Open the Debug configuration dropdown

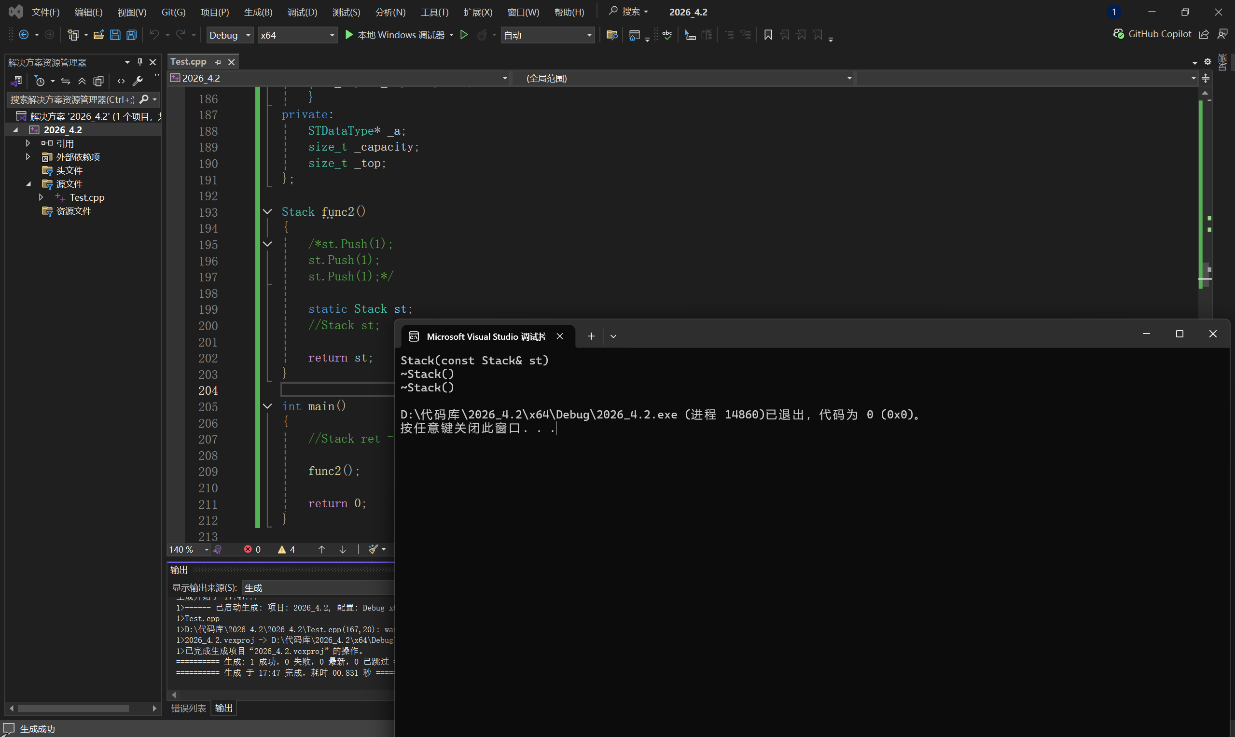pyautogui.click(x=229, y=35)
